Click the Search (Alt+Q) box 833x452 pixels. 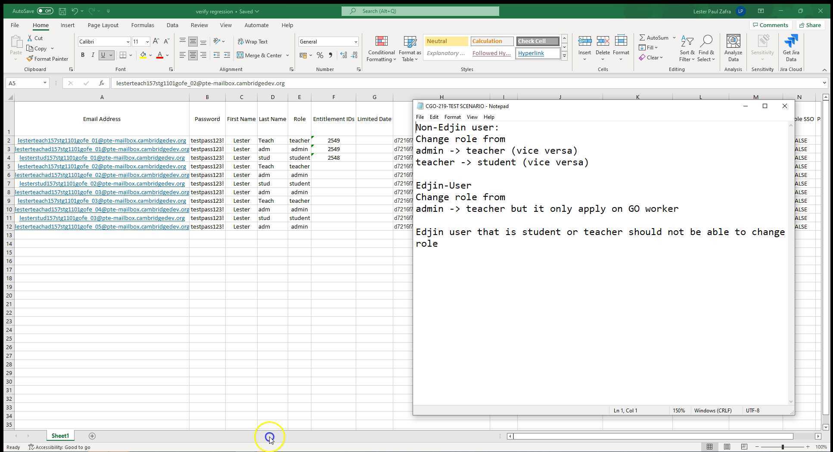click(420, 11)
